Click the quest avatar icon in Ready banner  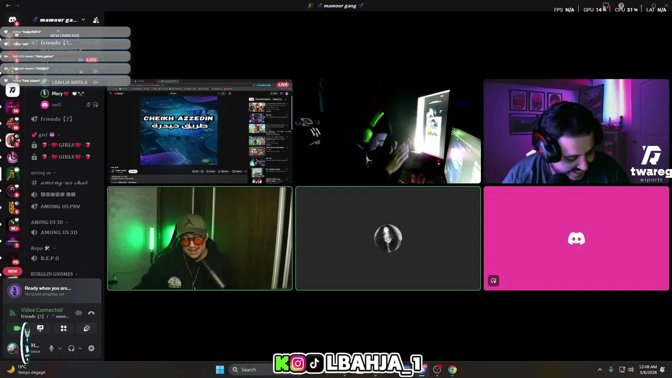[15, 290]
